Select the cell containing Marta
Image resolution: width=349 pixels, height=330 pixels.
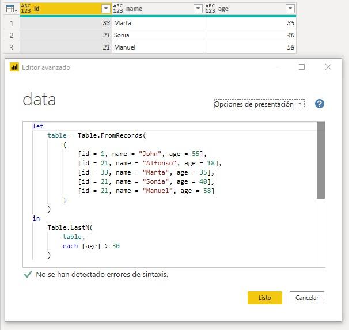coord(158,24)
